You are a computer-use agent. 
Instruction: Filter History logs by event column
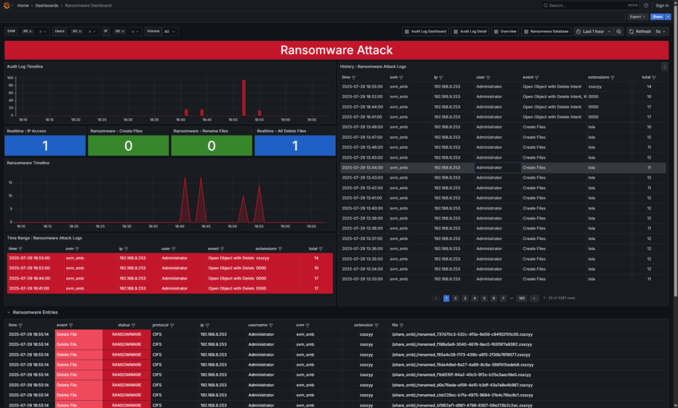tap(536, 78)
